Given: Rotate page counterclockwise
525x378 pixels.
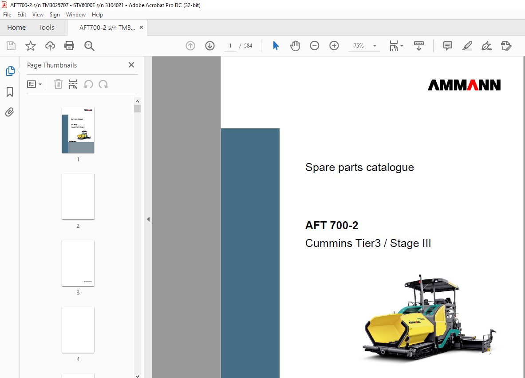Looking at the screenshot, I should click(88, 84).
